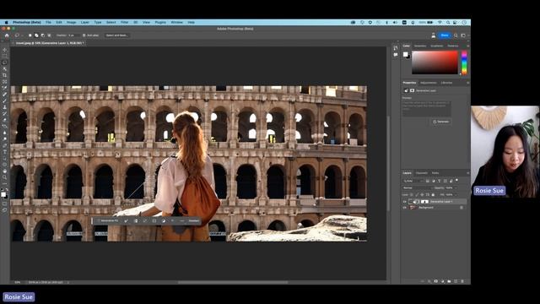Viewport: 540px width, 304px height.
Task: Select the Brush tool
Action: coord(4,100)
